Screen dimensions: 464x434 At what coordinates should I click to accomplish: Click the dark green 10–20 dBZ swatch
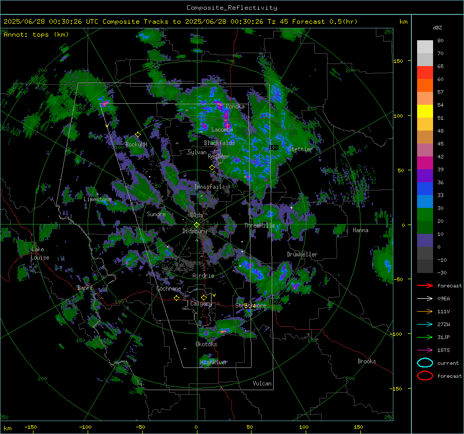(425, 228)
